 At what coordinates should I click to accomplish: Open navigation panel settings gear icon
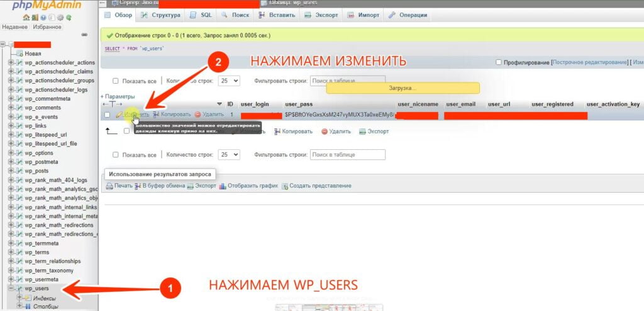click(x=60, y=17)
